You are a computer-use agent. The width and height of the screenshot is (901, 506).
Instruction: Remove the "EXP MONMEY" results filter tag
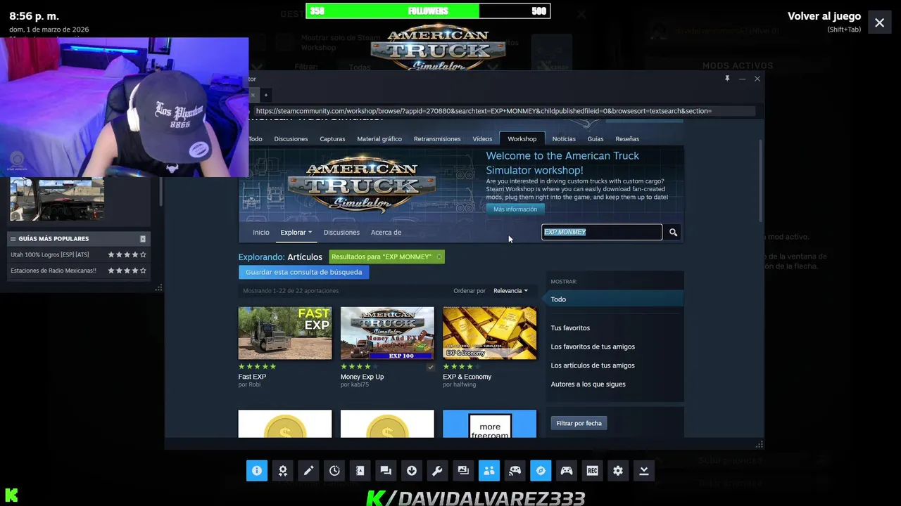[439, 257]
